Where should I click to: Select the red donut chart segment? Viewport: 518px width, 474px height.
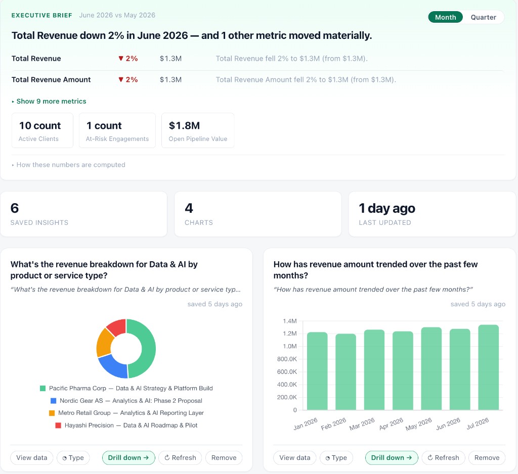[117, 326]
